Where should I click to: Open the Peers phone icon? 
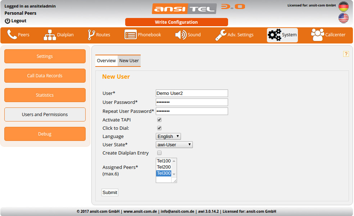12,35
